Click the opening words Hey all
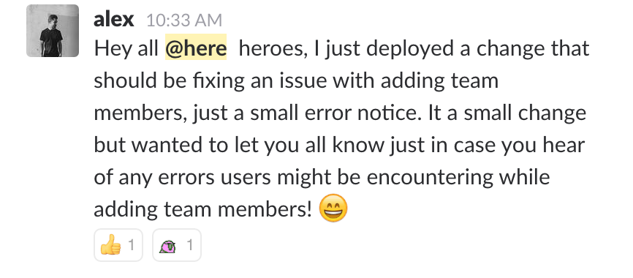The width and height of the screenshot is (633, 278). tap(126, 48)
